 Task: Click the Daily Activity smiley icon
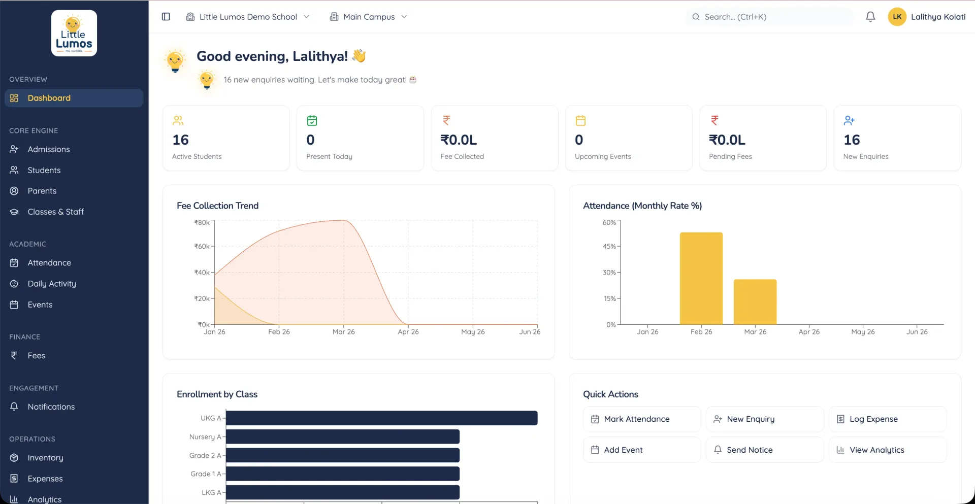14,284
